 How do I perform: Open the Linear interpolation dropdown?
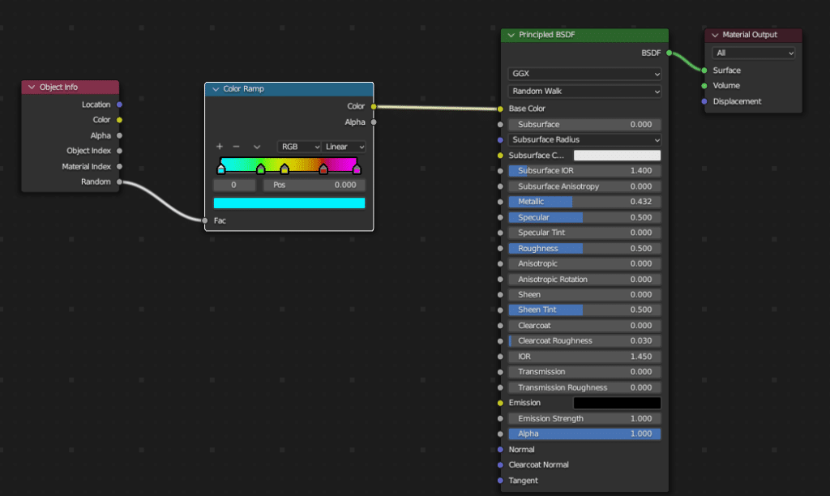[344, 147]
